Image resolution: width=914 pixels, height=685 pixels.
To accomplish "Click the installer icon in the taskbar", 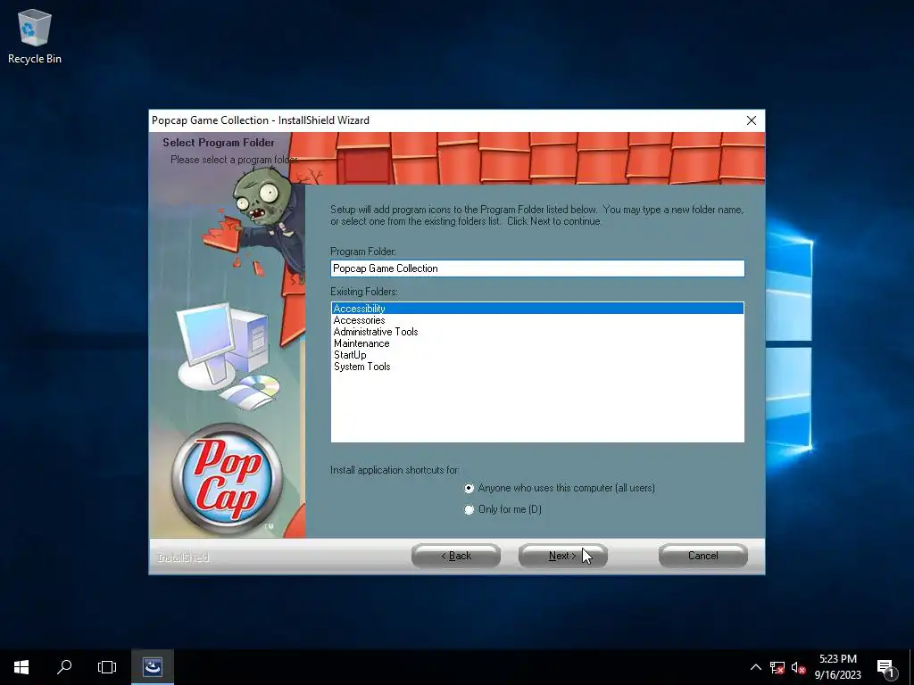I will (152, 667).
